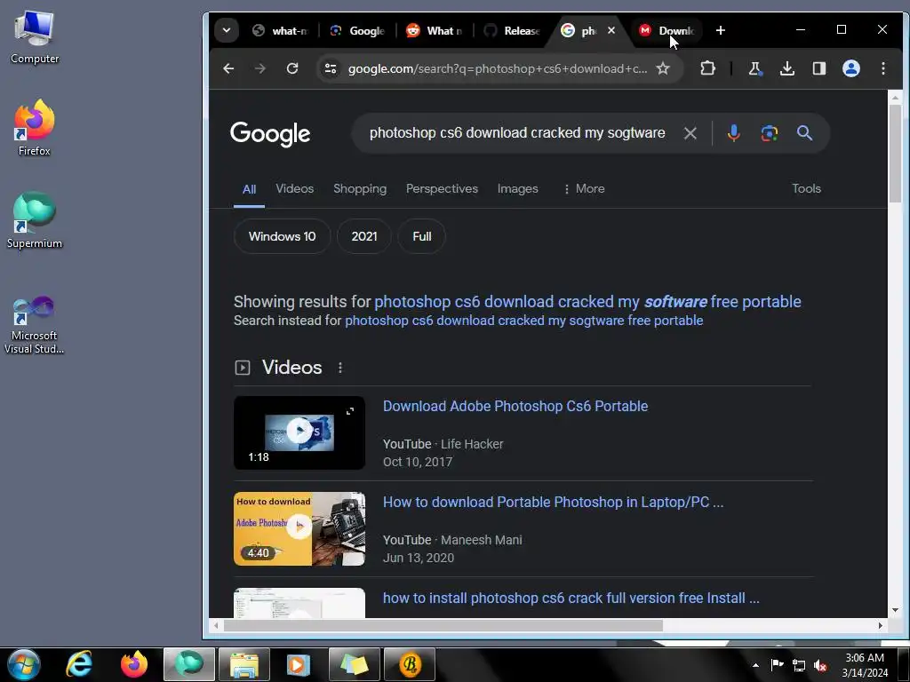Image resolution: width=910 pixels, height=682 pixels.
Task: Reload the current page
Action: click(291, 68)
